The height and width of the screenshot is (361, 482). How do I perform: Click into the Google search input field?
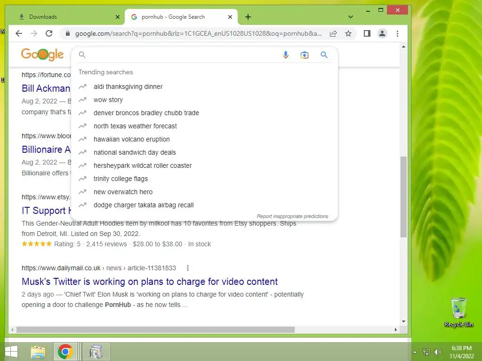coord(181,55)
